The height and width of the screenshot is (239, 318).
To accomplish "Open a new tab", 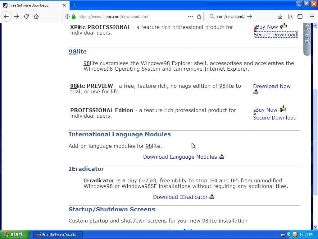I will click(75, 5).
